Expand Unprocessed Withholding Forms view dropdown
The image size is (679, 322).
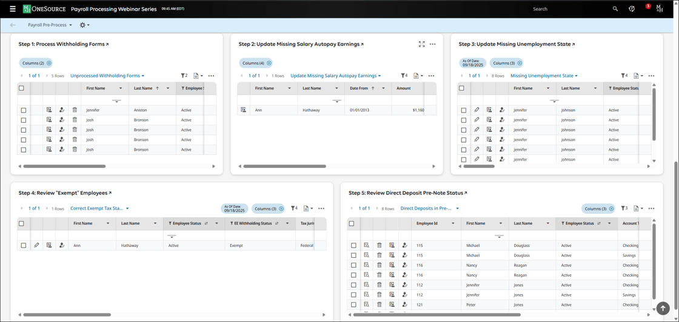coord(107,76)
